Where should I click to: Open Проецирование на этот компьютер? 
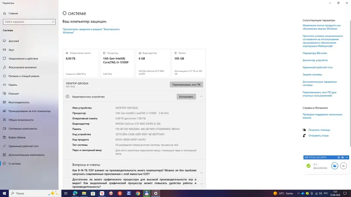tap(29, 111)
